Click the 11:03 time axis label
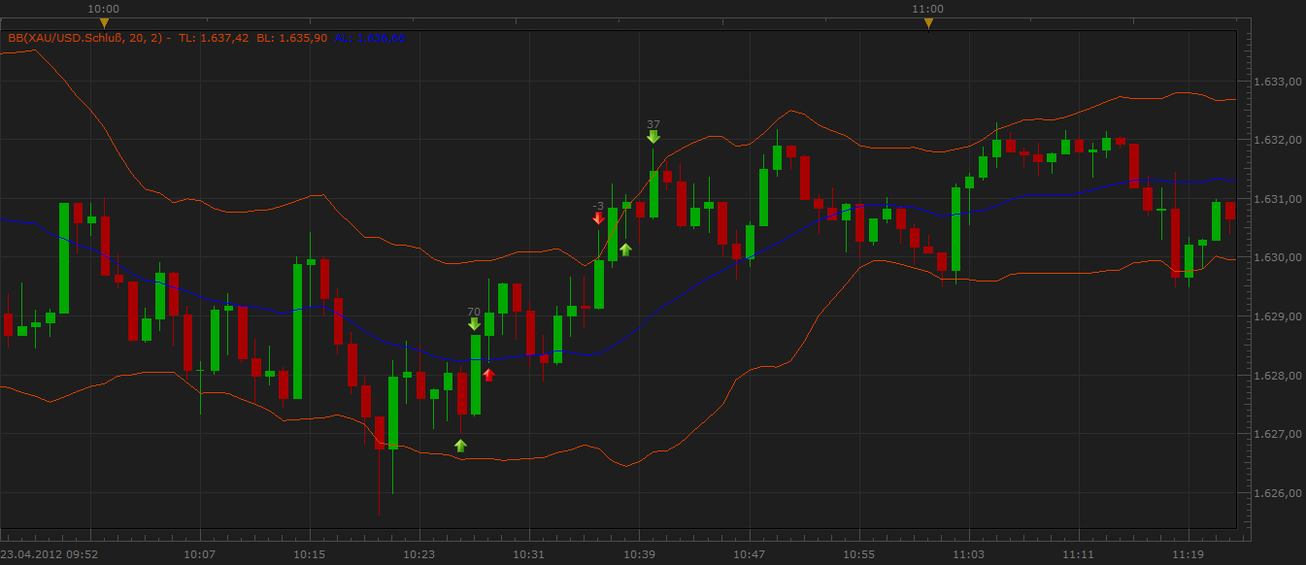Screen dimensions: 1306x565 [x=969, y=555]
